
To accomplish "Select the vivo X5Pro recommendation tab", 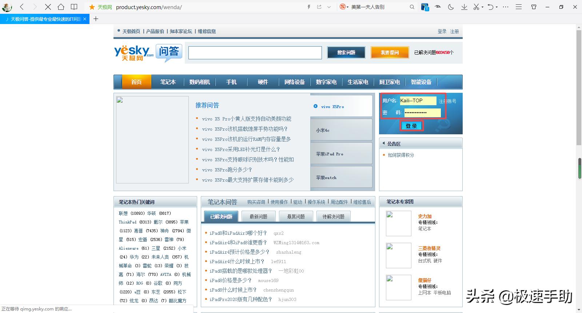I will point(341,106).
